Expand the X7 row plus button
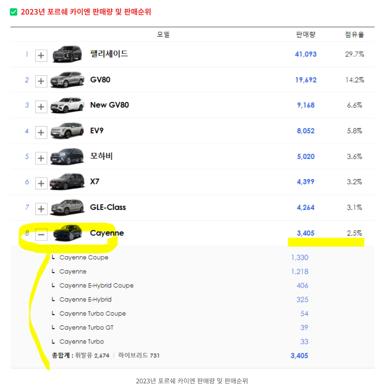Viewport: 375px width, 390px height. click(41, 183)
